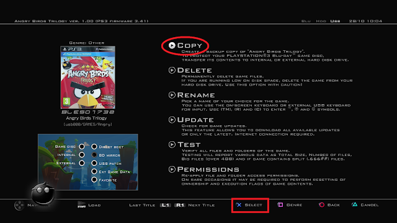
Task: Click the Genre: Other label above cover
Action: 87,43
